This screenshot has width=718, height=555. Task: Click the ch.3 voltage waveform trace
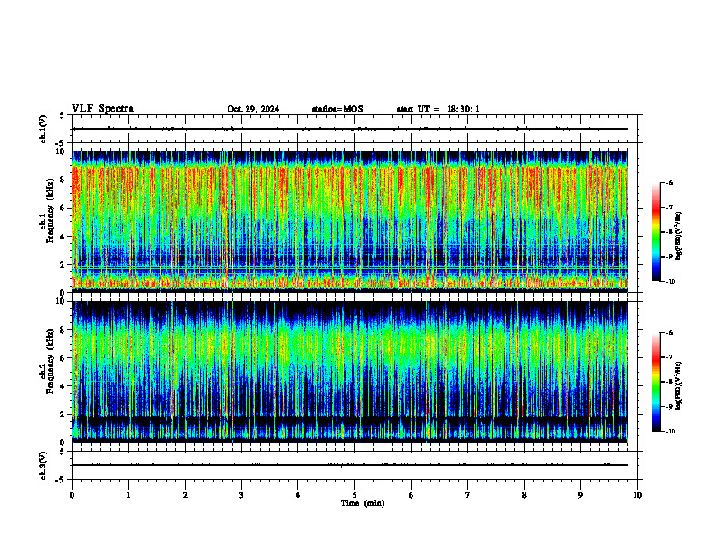point(350,465)
